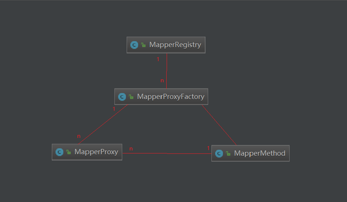The image size is (347, 202).
Task: Select the MapperProxyFactory class label
Action: (x=171, y=97)
